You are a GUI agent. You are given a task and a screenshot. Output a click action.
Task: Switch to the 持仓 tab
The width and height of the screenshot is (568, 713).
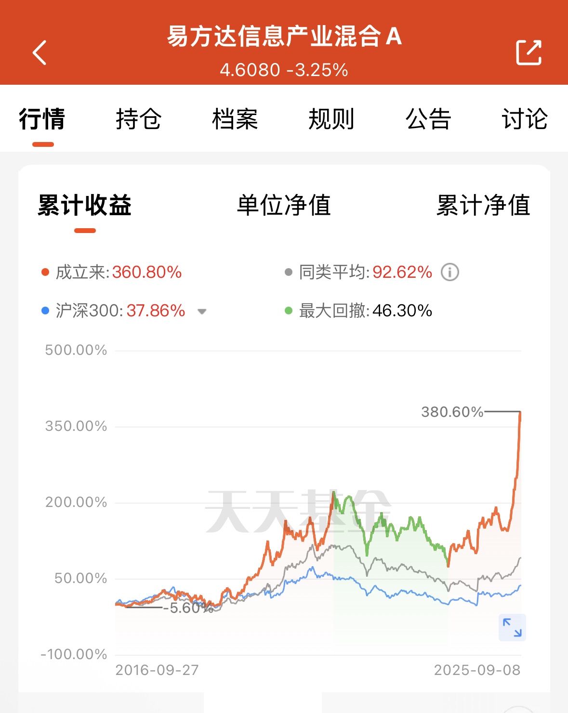pos(138,119)
